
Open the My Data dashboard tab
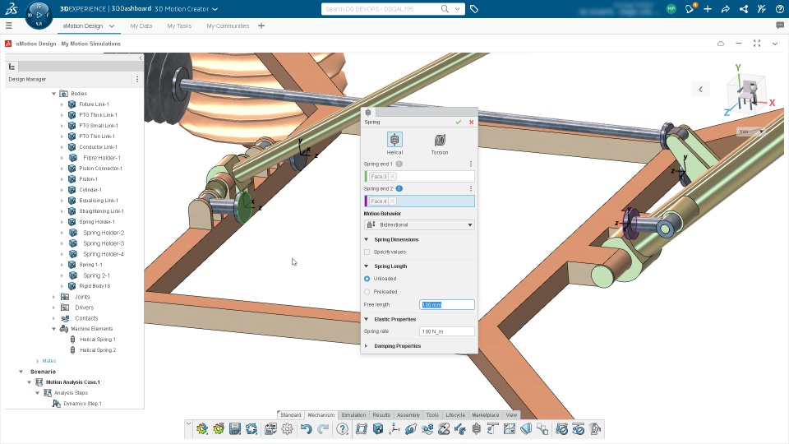coord(141,25)
